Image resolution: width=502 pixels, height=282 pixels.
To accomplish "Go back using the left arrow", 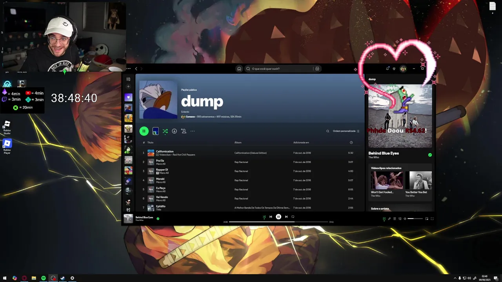I will point(136,69).
